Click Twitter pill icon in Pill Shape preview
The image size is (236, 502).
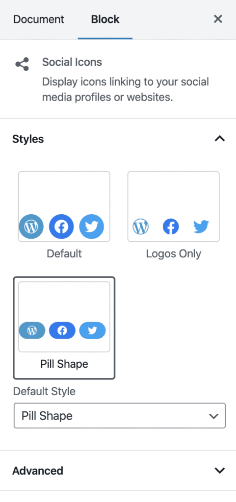tap(92, 330)
